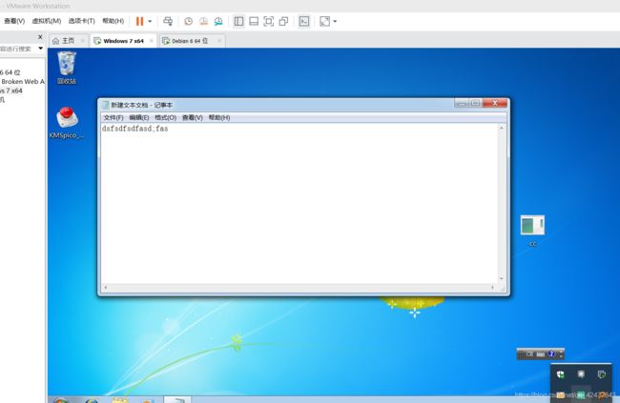Image resolution: width=620 pixels, height=403 pixels.
Task: Toggle the thumbnail bar view icon
Action: (254, 21)
